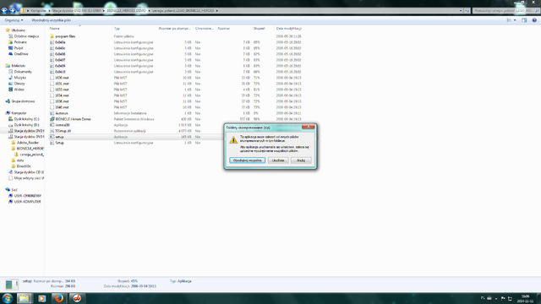Go back with the Explorer back arrow
The image size is (541, 304).
[x=4, y=11]
